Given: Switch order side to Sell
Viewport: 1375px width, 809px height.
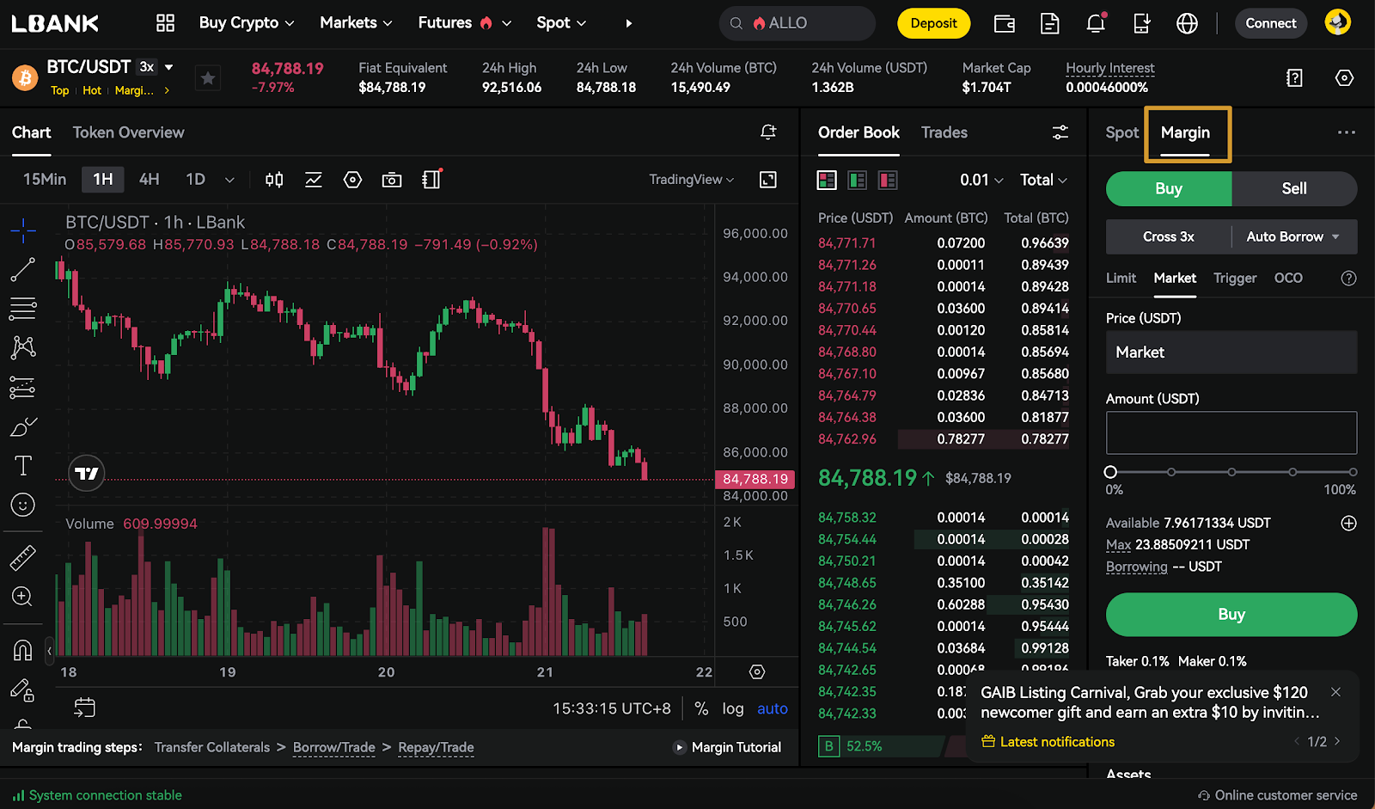Looking at the screenshot, I should [x=1293, y=189].
